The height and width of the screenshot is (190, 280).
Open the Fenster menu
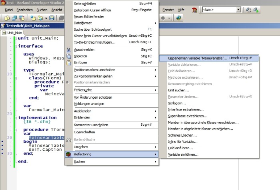tap(168, 10)
